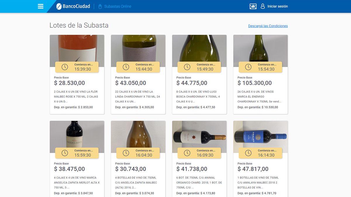Click the clock icon on the Angelica Zapata lot

click(65, 153)
